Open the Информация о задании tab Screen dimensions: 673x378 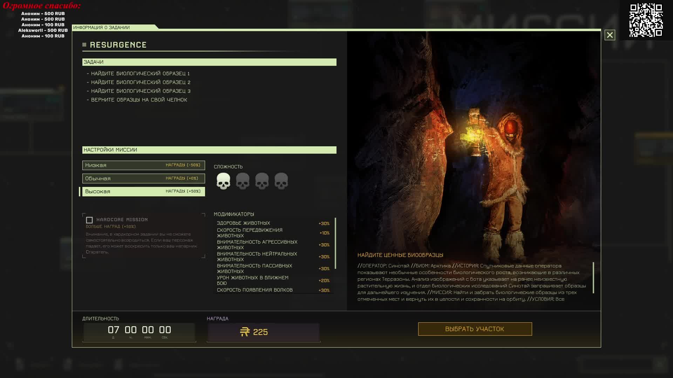(x=115, y=27)
